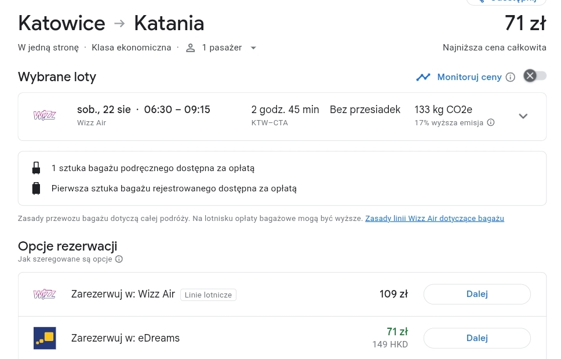Image resolution: width=561 pixels, height=359 pixels.
Task: Click the KTW–CTA route code
Action: click(x=269, y=123)
